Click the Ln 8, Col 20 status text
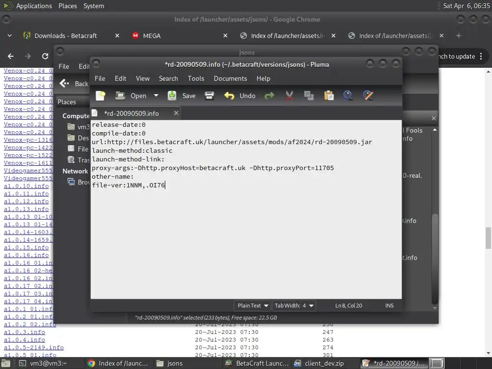This screenshot has height=369, width=492. click(348, 306)
